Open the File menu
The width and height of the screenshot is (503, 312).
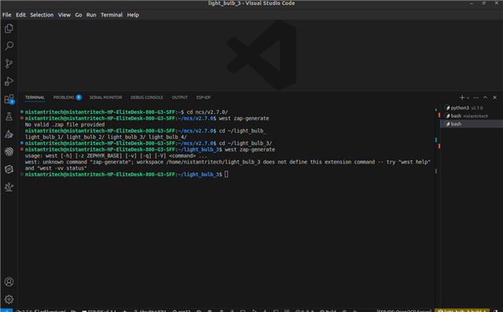coord(7,15)
